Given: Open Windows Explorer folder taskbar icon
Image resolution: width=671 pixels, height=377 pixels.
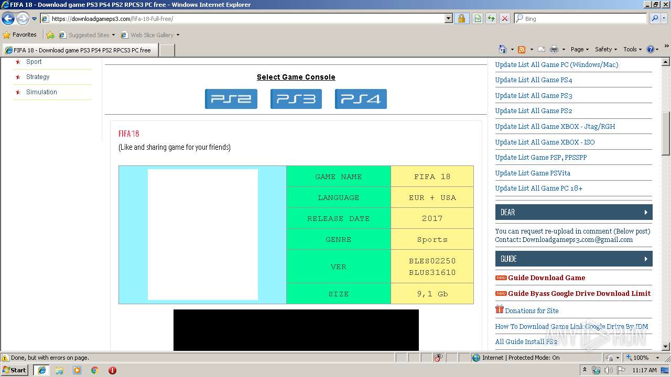Looking at the screenshot, I should (59, 370).
